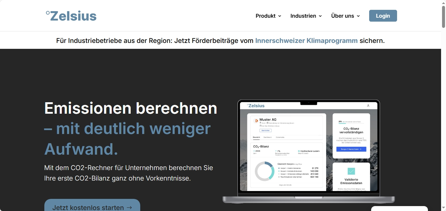Click the Scope 3 berechnen button in mockup
Viewport: 446px width, 211px height.
351,149
